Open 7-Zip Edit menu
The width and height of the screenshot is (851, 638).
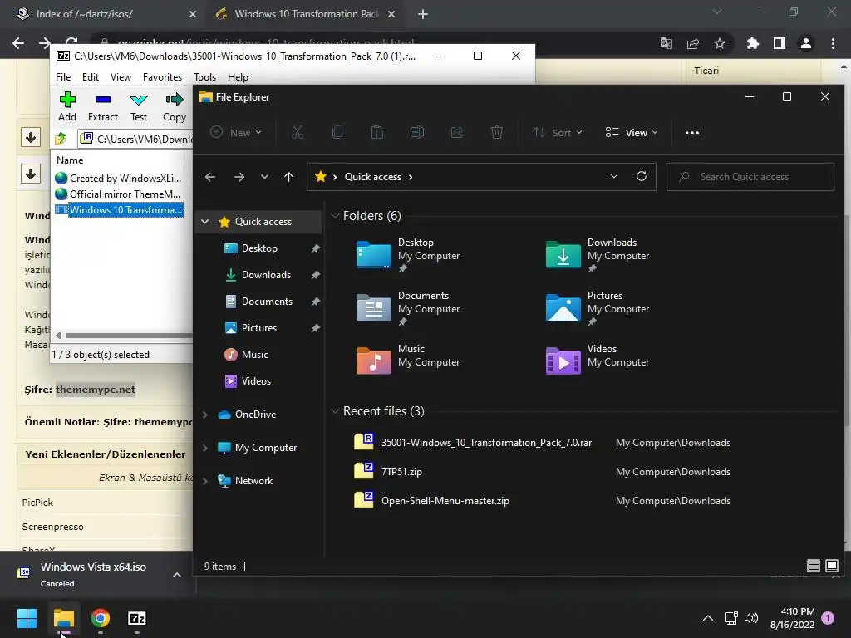[x=90, y=77]
